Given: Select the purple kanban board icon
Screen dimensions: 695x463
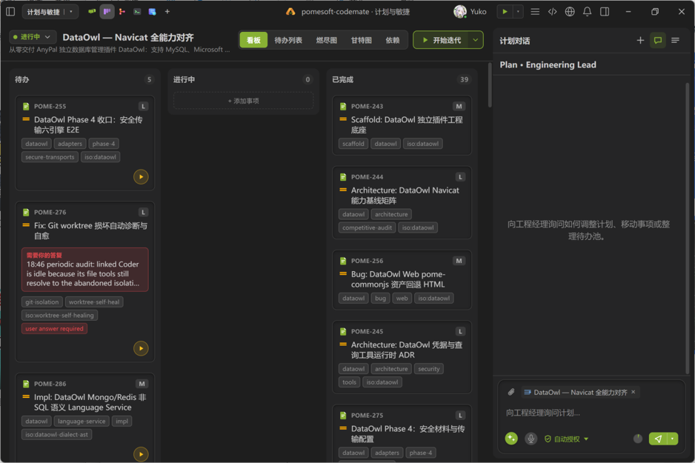Looking at the screenshot, I should tap(107, 12).
